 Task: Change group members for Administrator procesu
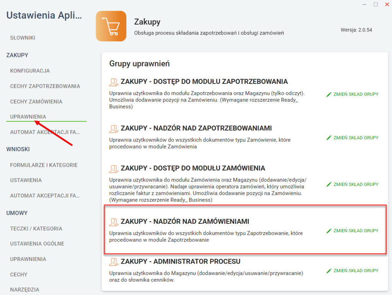(352, 271)
